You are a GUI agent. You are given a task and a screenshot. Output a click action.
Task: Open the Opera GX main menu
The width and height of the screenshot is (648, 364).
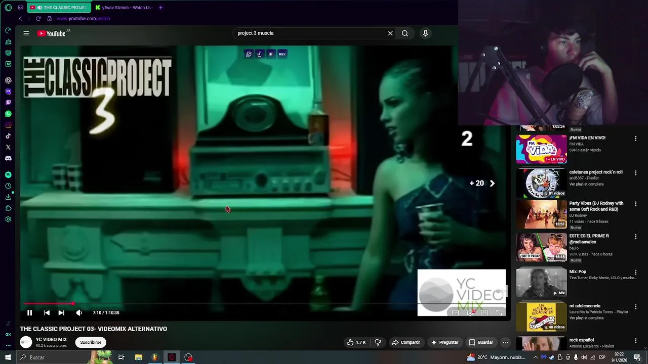point(8,8)
